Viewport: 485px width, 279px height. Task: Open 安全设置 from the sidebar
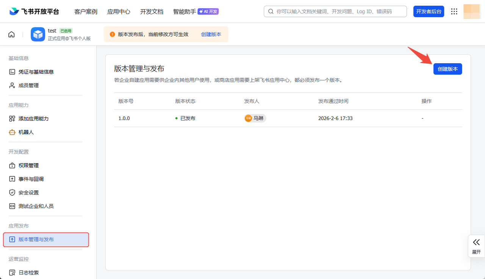[x=28, y=193]
